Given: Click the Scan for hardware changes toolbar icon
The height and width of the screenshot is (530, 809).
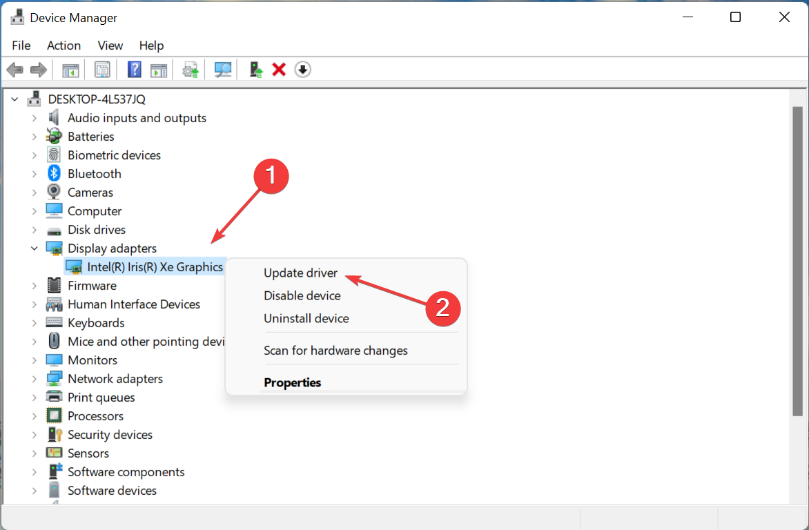Looking at the screenshot, I should pos(222,70).
